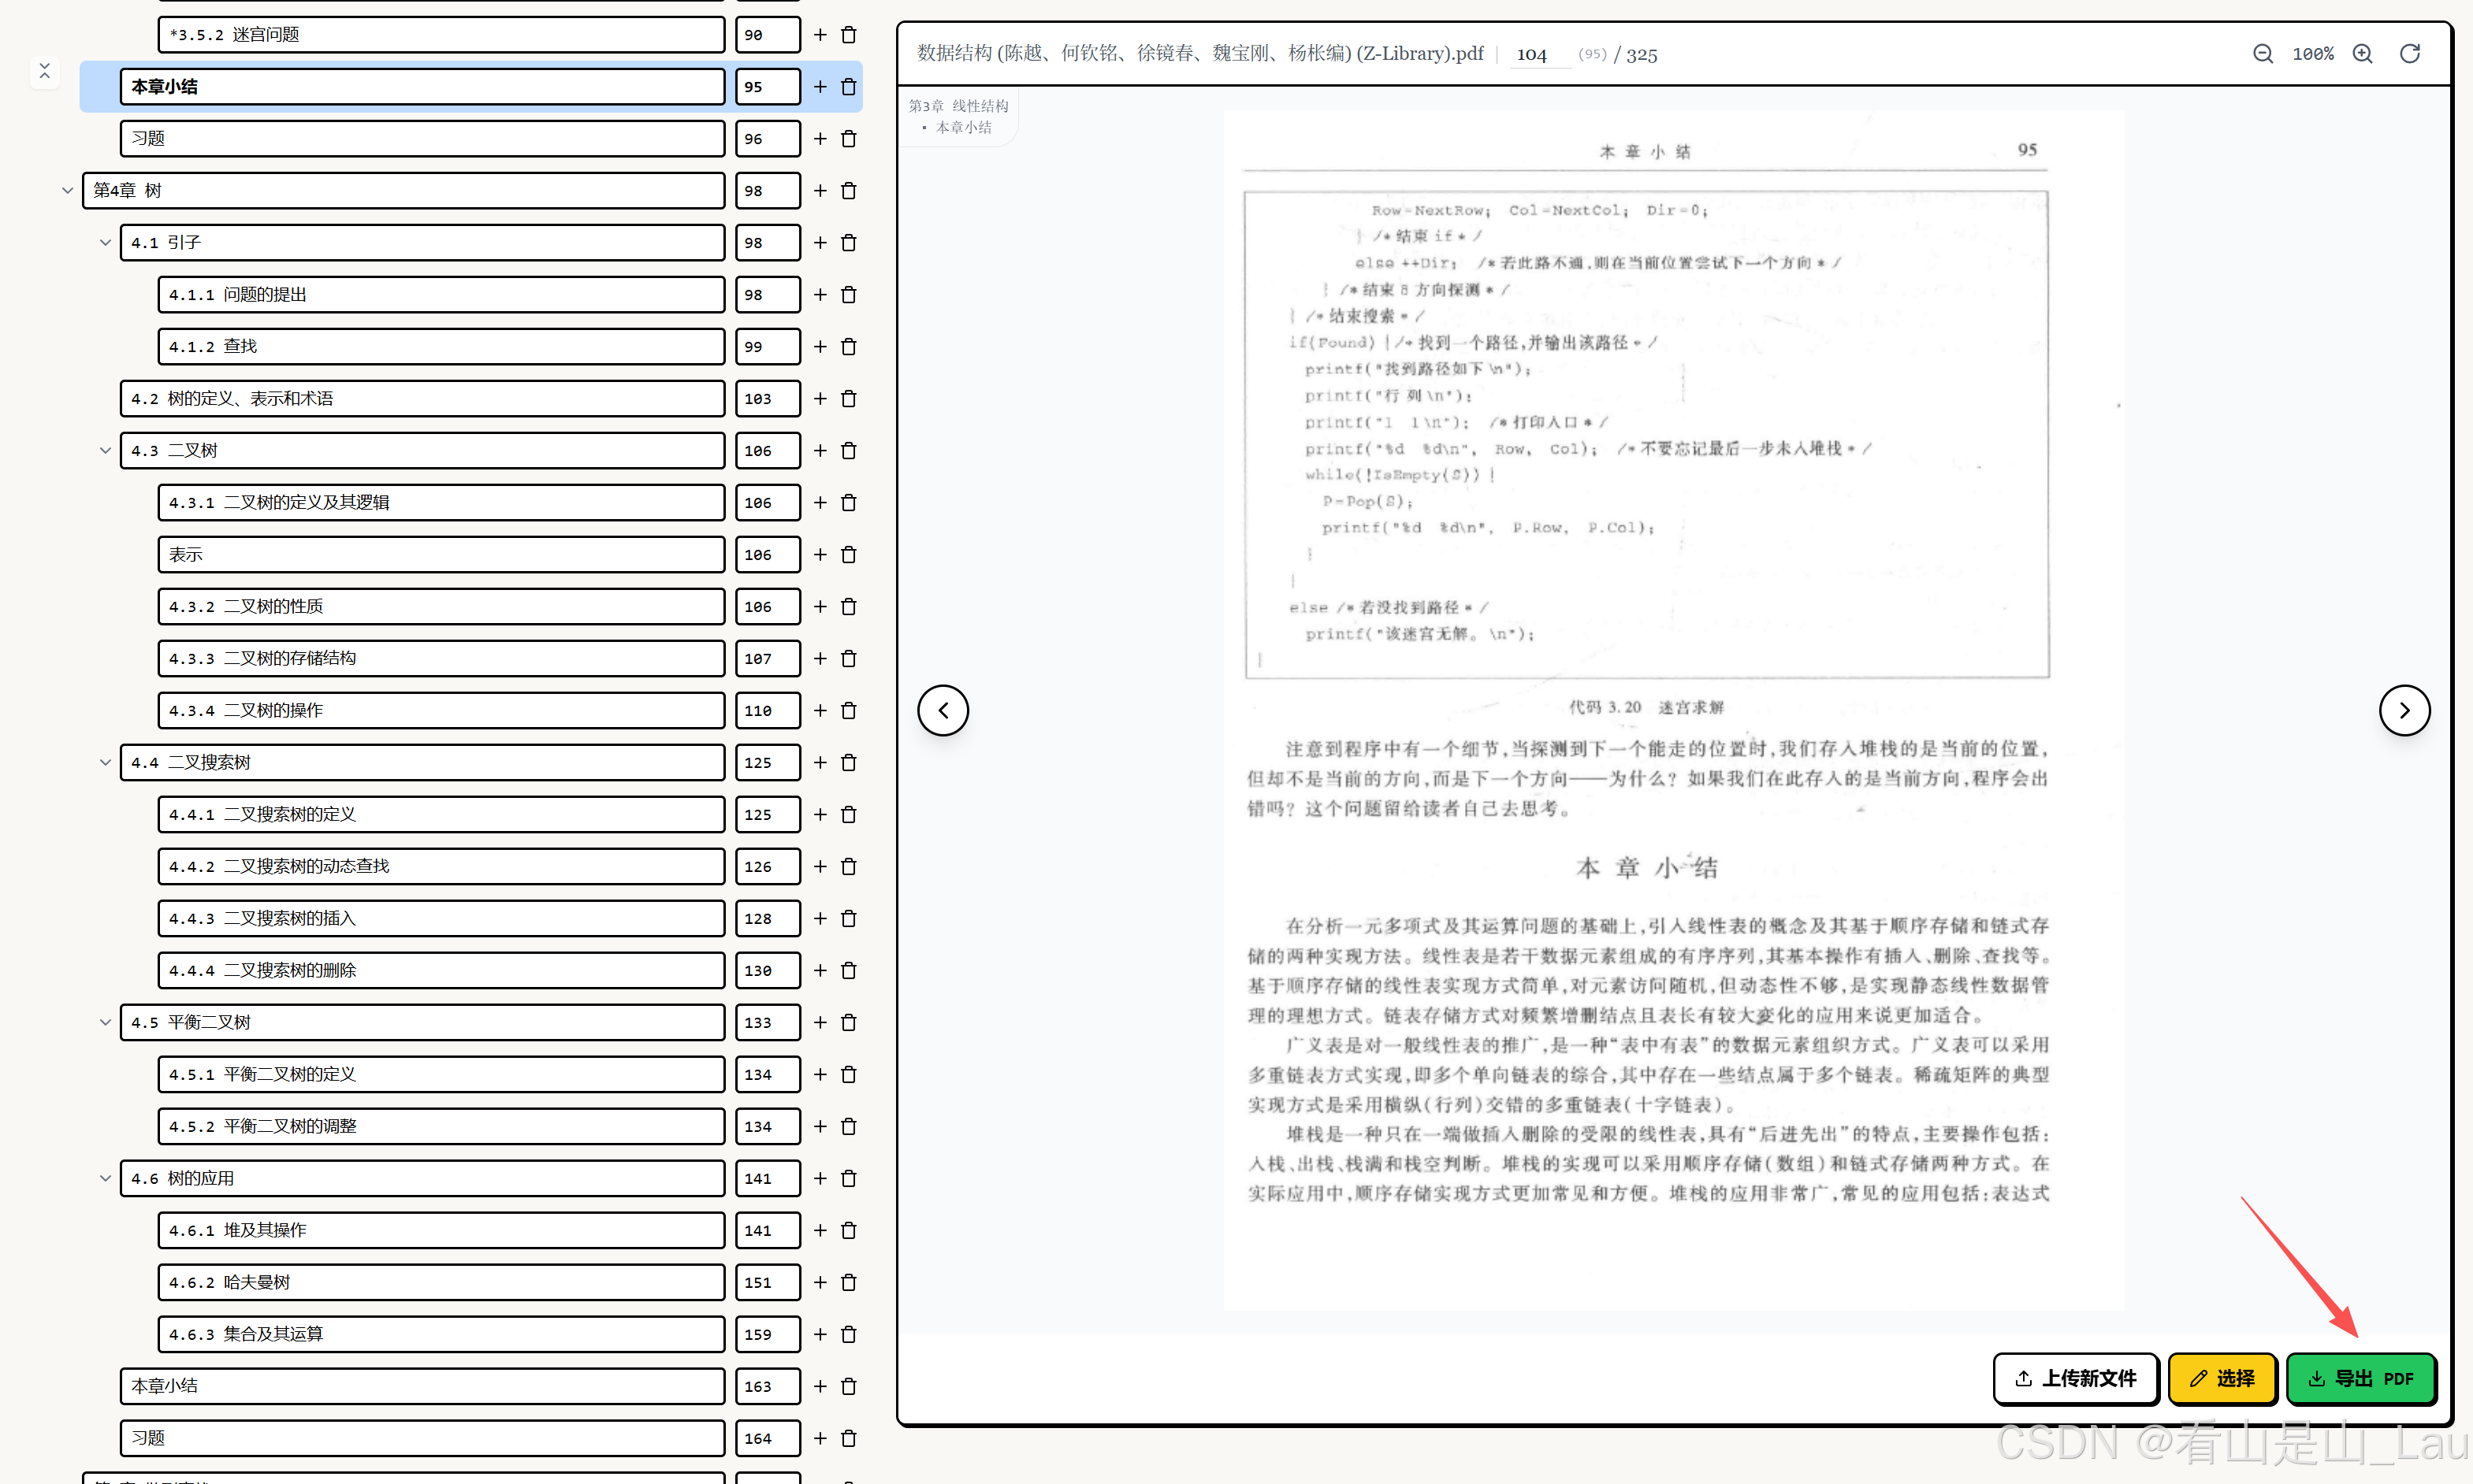Collapse the 4.4 二叉搜索树 section
Viewport: 2473px width, 1484px height.
[x=105, y=763]
